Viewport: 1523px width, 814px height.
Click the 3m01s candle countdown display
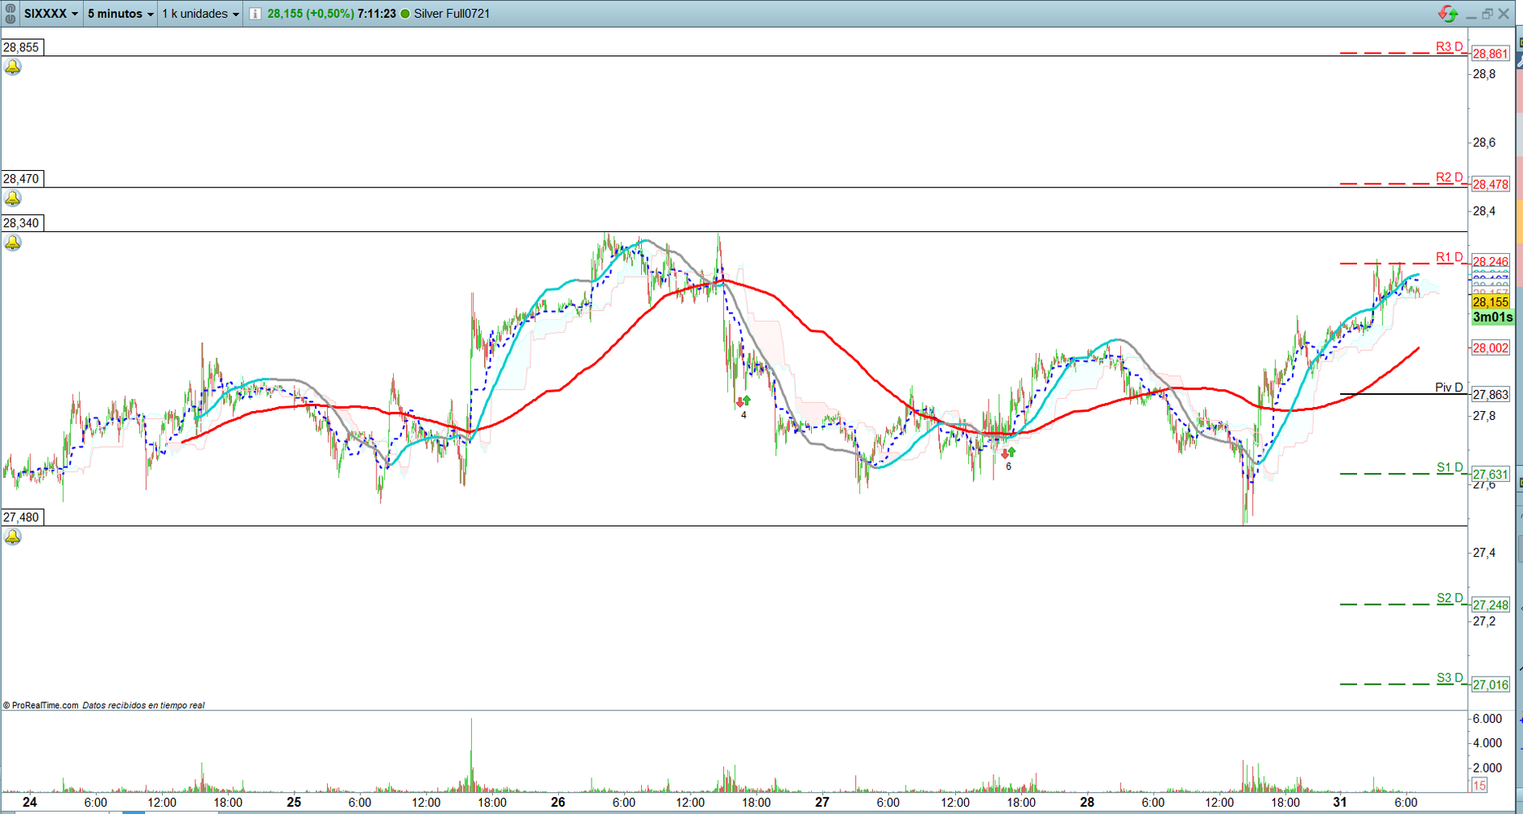click(x=1492, y=317)
